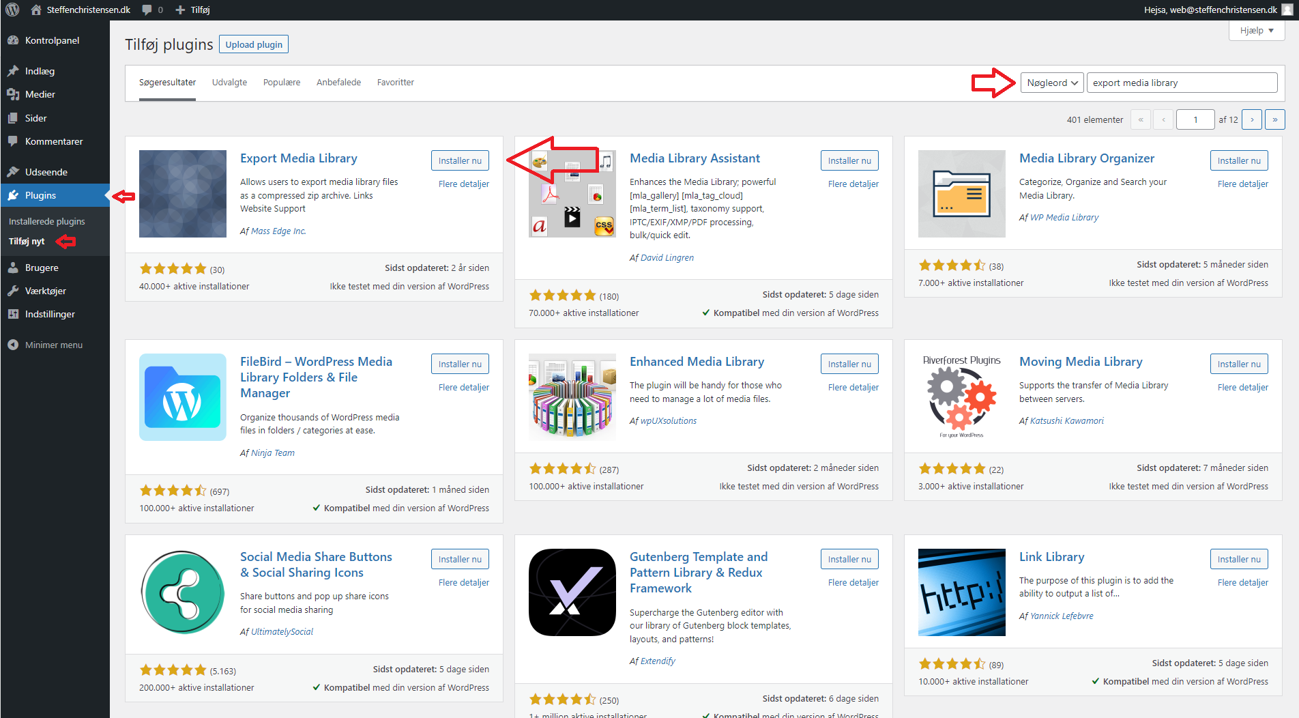
Task: Install Media Library Assistant plugin
Action: tap(849, 160)
